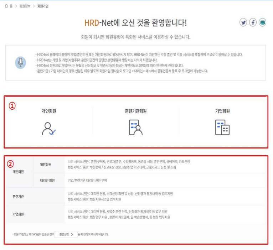
Task: Click the 대리인 회원 table cell
Action: (x=49, y=181)
